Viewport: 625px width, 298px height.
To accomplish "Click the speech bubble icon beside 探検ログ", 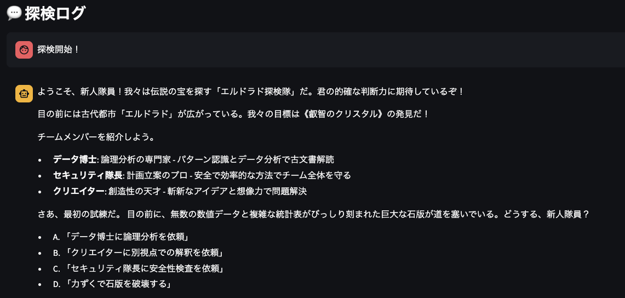I will click(x=14, y=13).
